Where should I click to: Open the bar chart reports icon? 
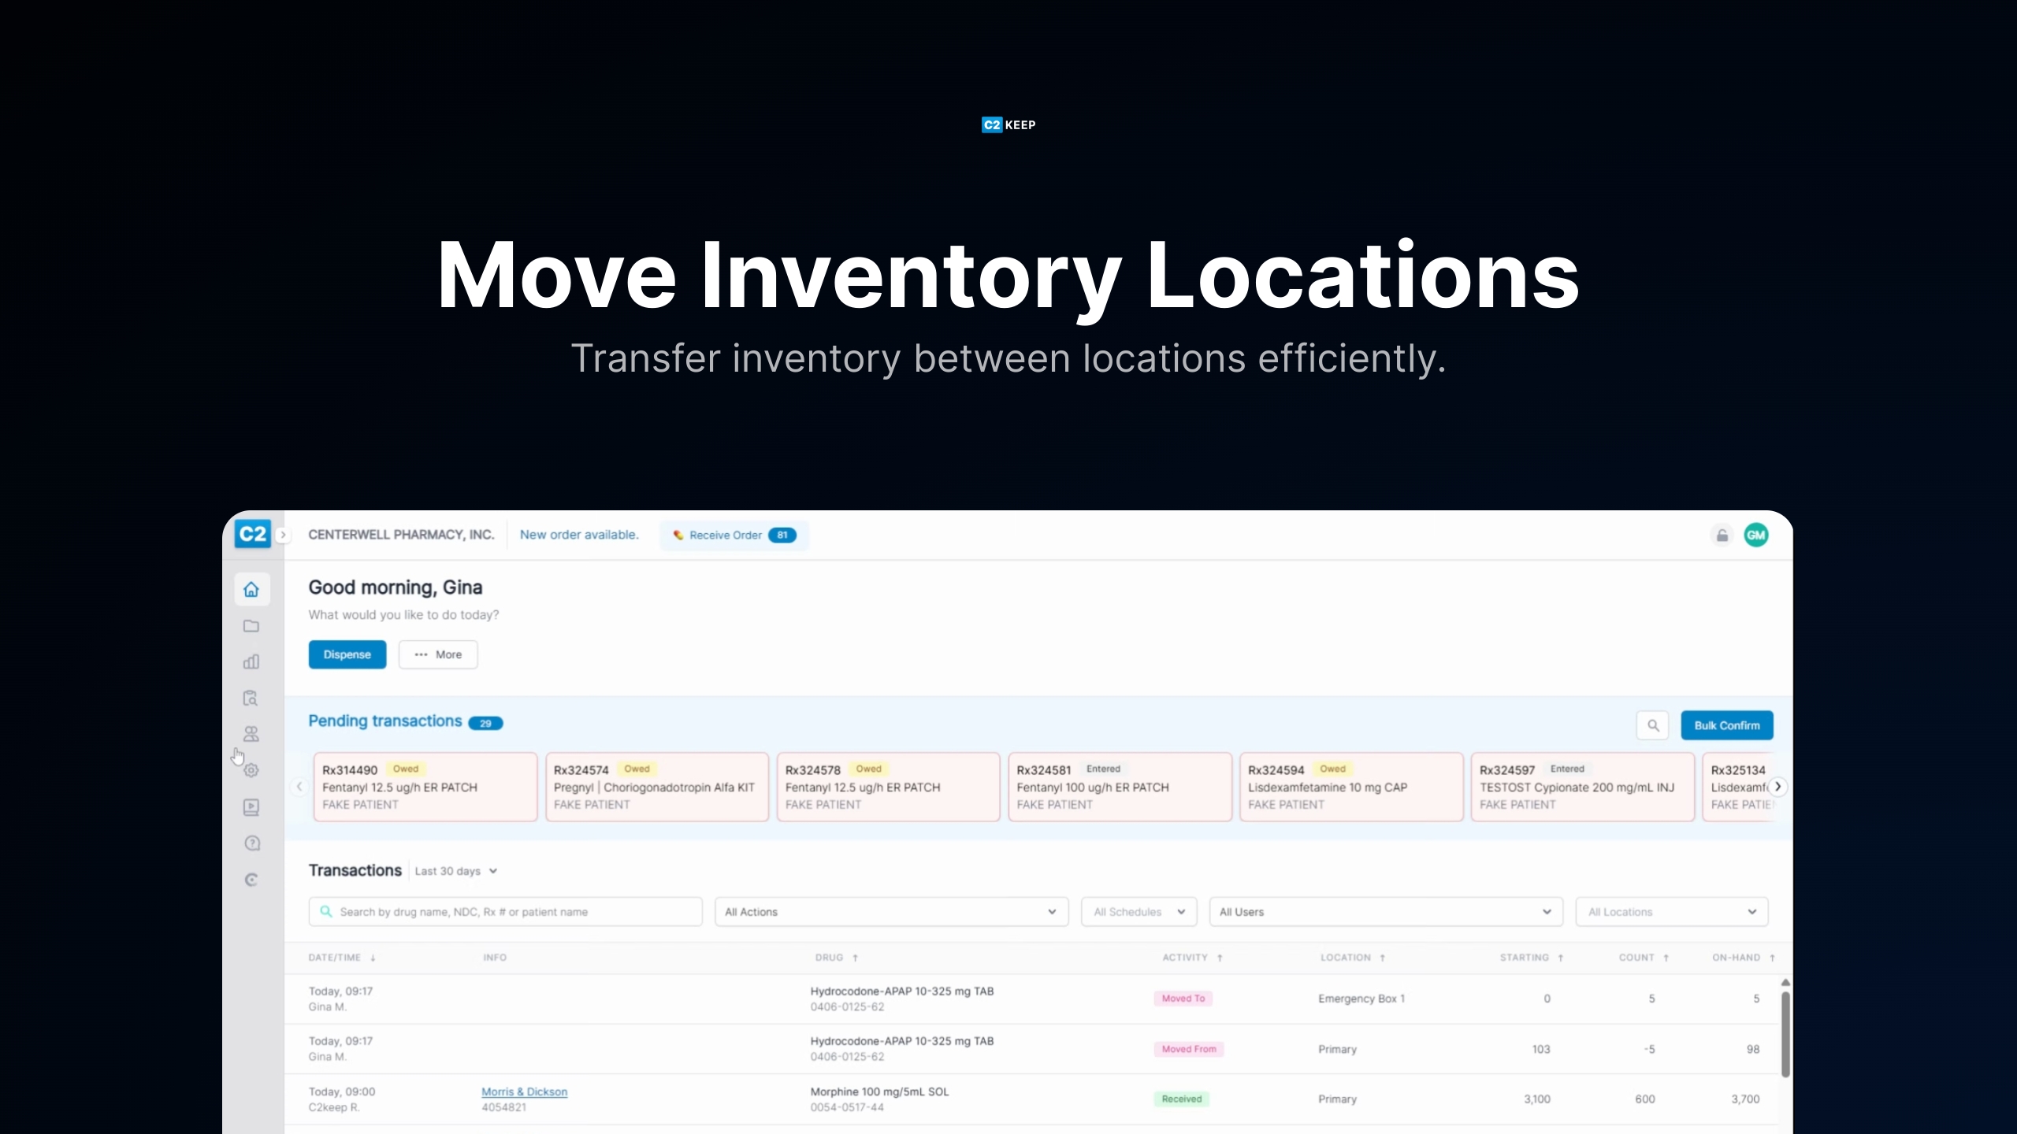pos(251,661)
